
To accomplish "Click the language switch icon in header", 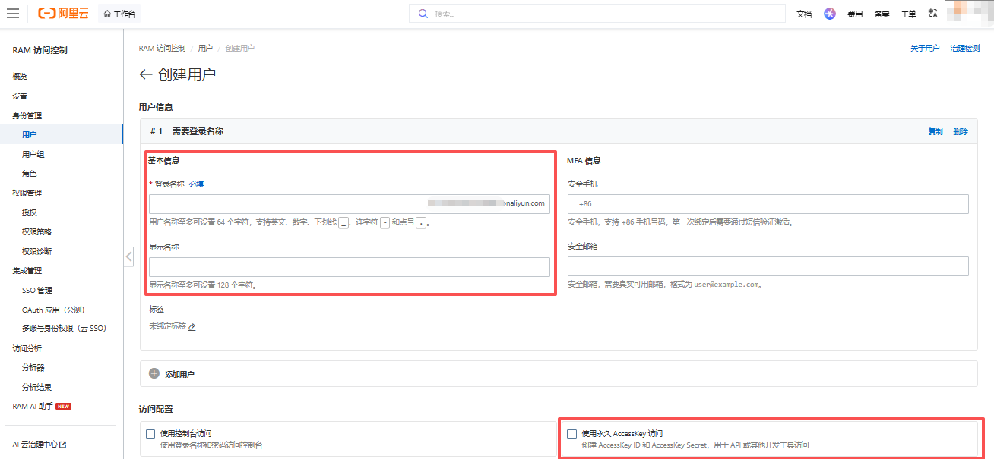I will (x=933, y=14).
